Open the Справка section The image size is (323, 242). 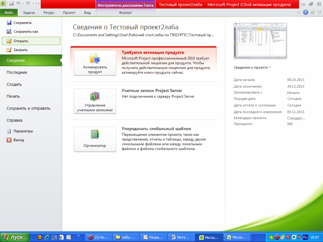15,120
